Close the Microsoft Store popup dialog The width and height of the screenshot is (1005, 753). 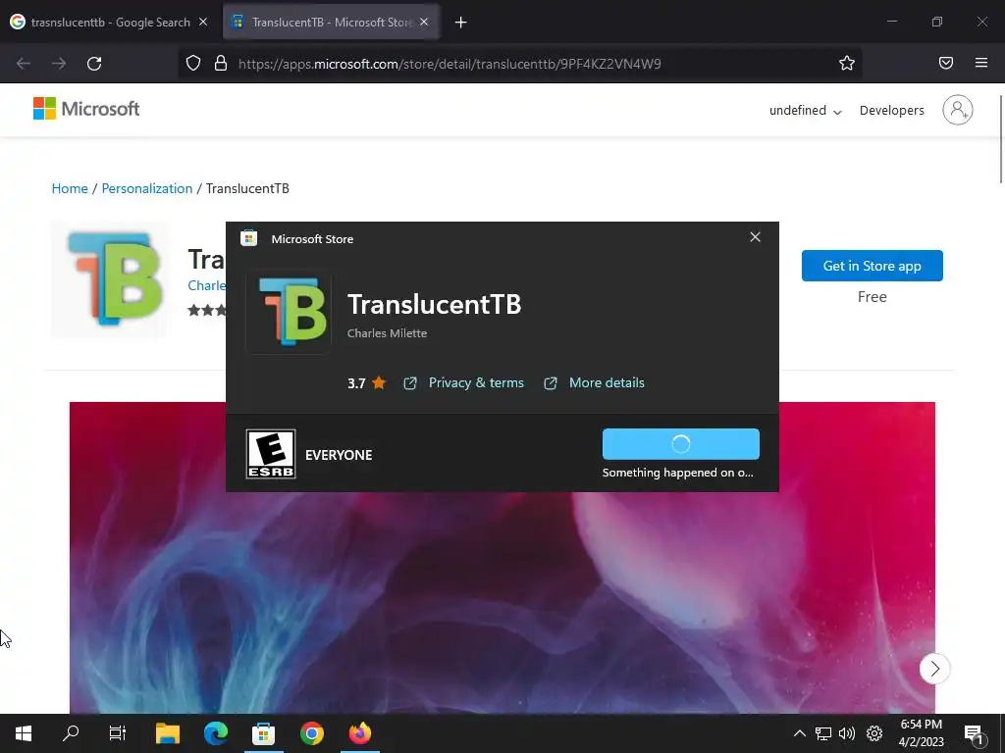pos(755,237)
